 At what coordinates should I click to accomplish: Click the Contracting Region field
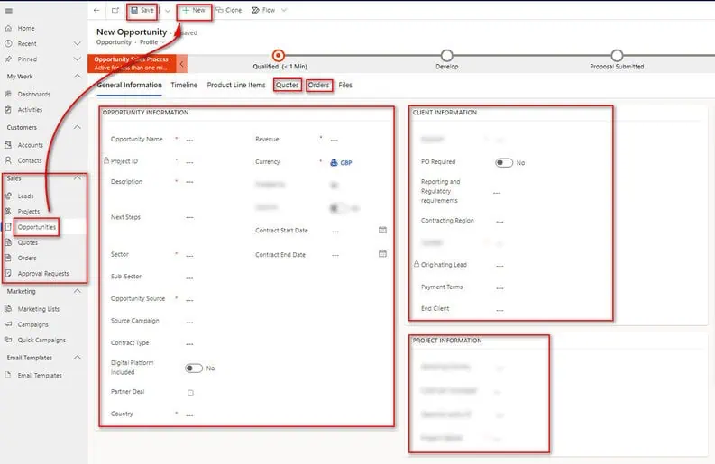500,221
